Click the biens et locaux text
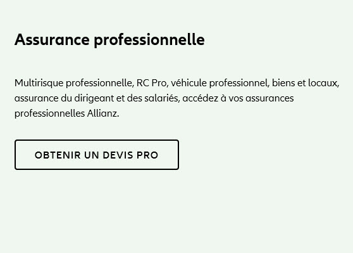353x253 pixels. click(x=304, y=83)
